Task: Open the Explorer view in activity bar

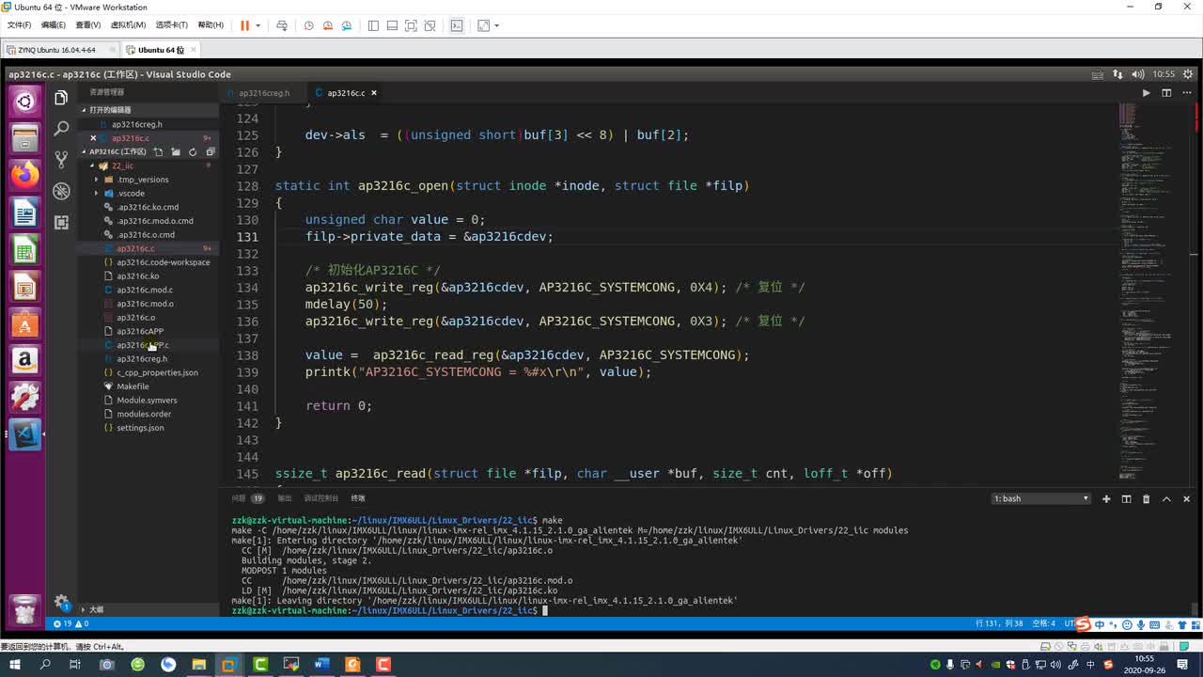Action: click(x=61, y=98)
